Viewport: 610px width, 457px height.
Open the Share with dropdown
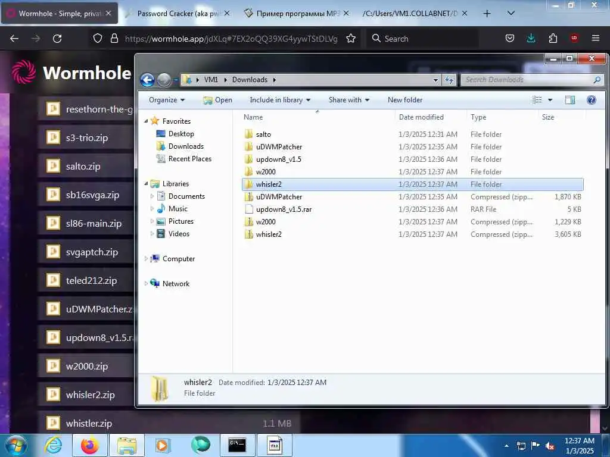pos(349,100)
